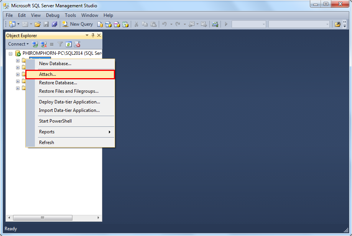Close the Object Explorer panel
The height and width of the screenshot is (236, 352).
tap(99, 36)
